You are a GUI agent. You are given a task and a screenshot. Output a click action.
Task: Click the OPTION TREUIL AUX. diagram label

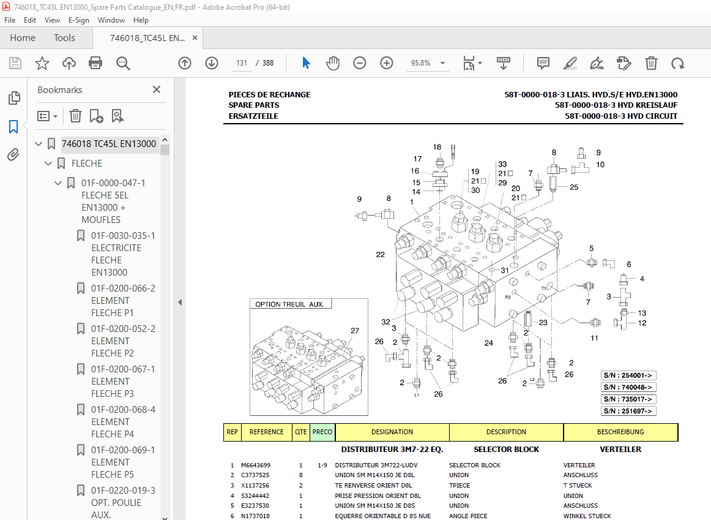coord(290,304)
